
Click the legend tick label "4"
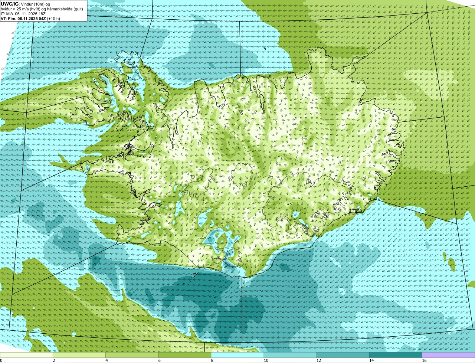[107, 360]
